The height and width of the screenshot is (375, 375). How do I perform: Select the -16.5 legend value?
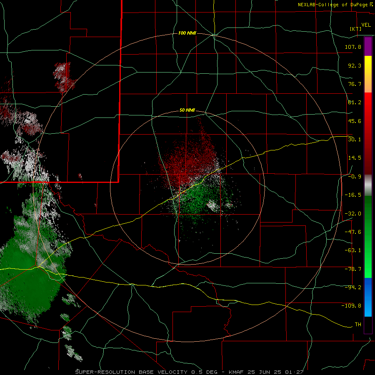353,195
